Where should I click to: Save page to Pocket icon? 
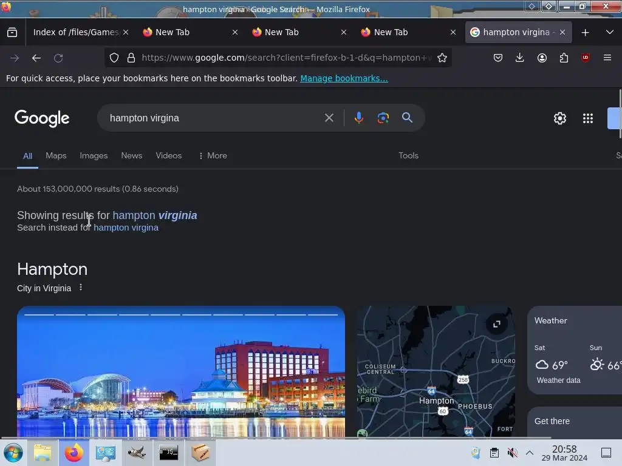tap(498, 58)
